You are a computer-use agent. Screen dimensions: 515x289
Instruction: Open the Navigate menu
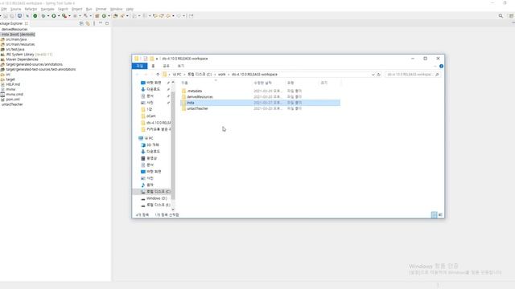point(47,9)
